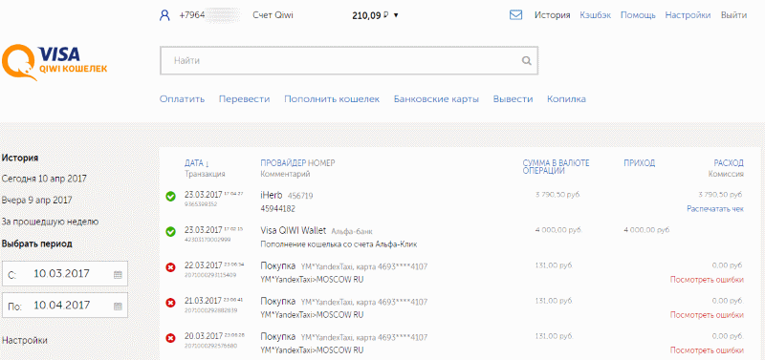Viewport: 765px width, 360px height.
Task: Click the ПРОВАЙДЕР НОМЕР column header
Action: click(x=297, y=163)
